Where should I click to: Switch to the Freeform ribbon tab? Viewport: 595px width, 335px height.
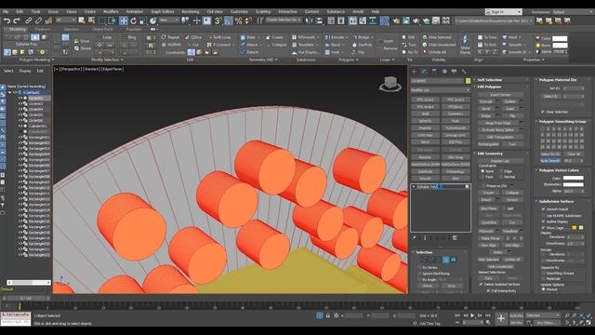[x=43, y=29]
